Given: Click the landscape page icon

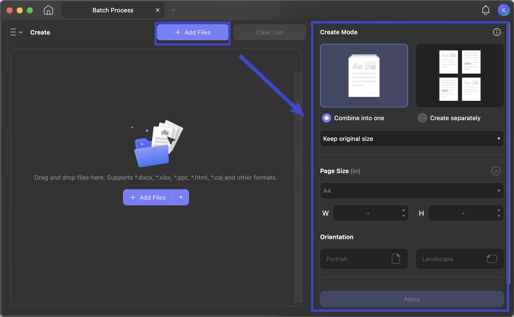Looking at the screenshot, I should (x=492, y=259).
